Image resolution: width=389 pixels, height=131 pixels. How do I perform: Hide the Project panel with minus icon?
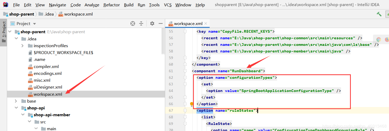160,23
